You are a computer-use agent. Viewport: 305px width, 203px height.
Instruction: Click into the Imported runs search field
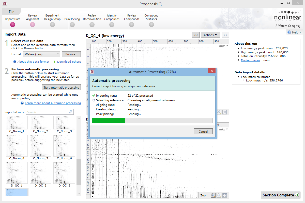(x=50, y=112)
